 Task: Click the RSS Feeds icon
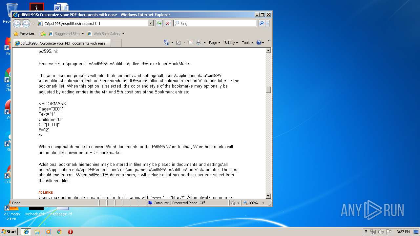(x=178, y=43)
